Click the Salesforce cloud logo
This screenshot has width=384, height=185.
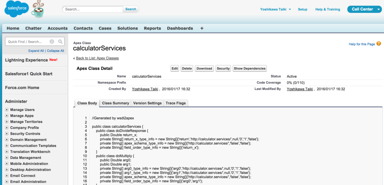tap(16, 9)
